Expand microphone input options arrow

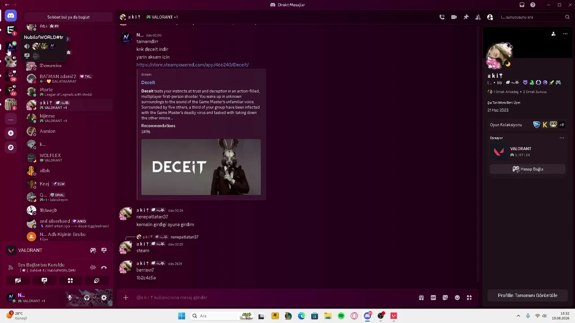(x=77, y=297)
